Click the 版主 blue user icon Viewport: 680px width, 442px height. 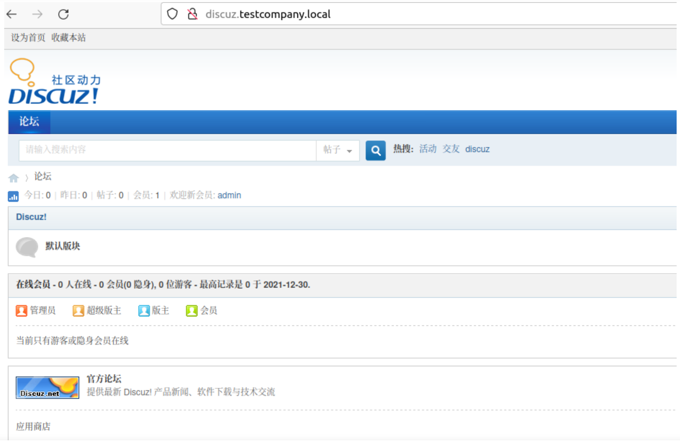[x=144, y=311]
